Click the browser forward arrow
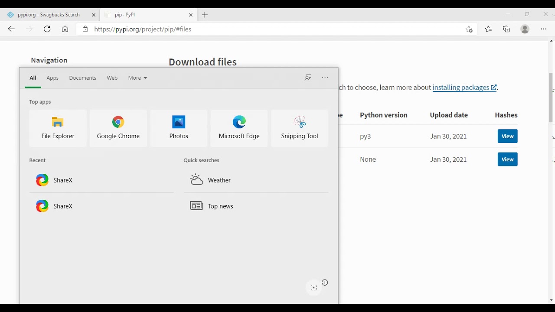The width and height of the screenshot is (555, 312). (29, 29)
